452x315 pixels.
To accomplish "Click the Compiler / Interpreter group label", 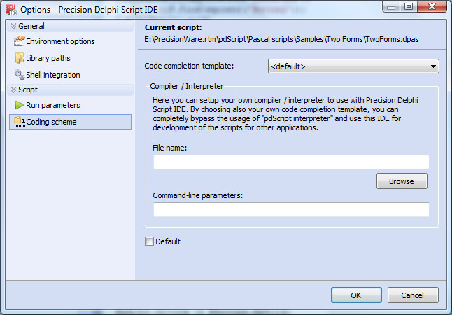I will [x=187, y=86].
